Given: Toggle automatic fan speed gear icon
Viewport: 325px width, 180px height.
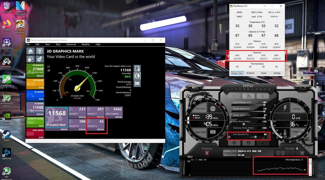Looking at the screenshot, I should pyautogui.click(x=229, y=137).
